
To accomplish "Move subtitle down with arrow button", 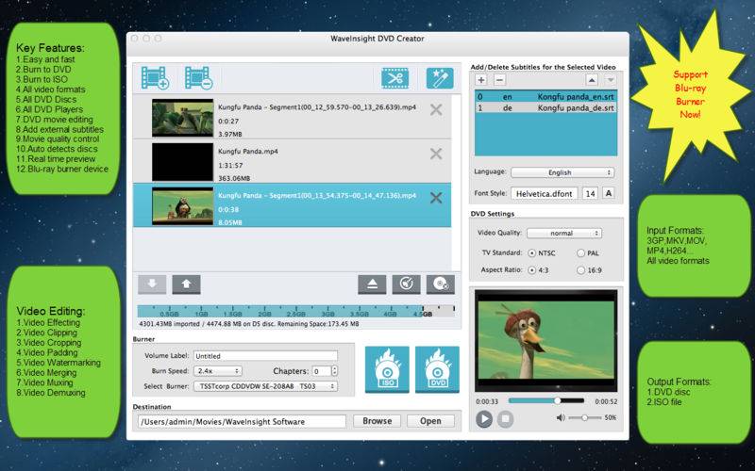I will click(610, 80).
